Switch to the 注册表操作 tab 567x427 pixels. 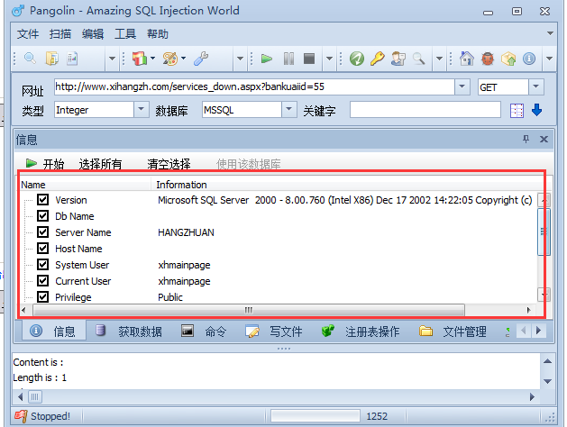361,332
